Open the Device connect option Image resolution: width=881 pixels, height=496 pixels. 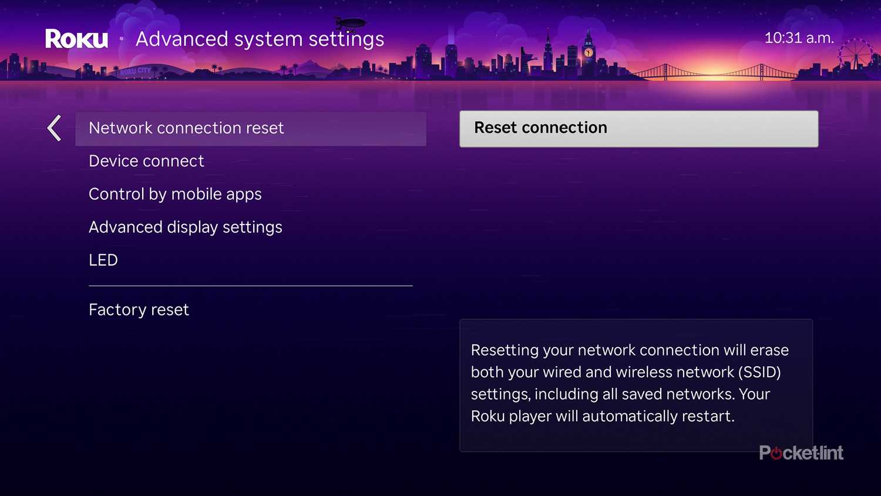[146, 161]
